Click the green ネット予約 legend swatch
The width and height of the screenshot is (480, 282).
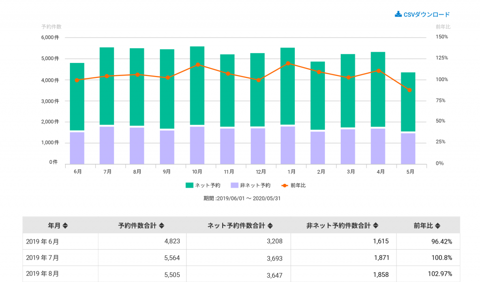click(189, 185)
